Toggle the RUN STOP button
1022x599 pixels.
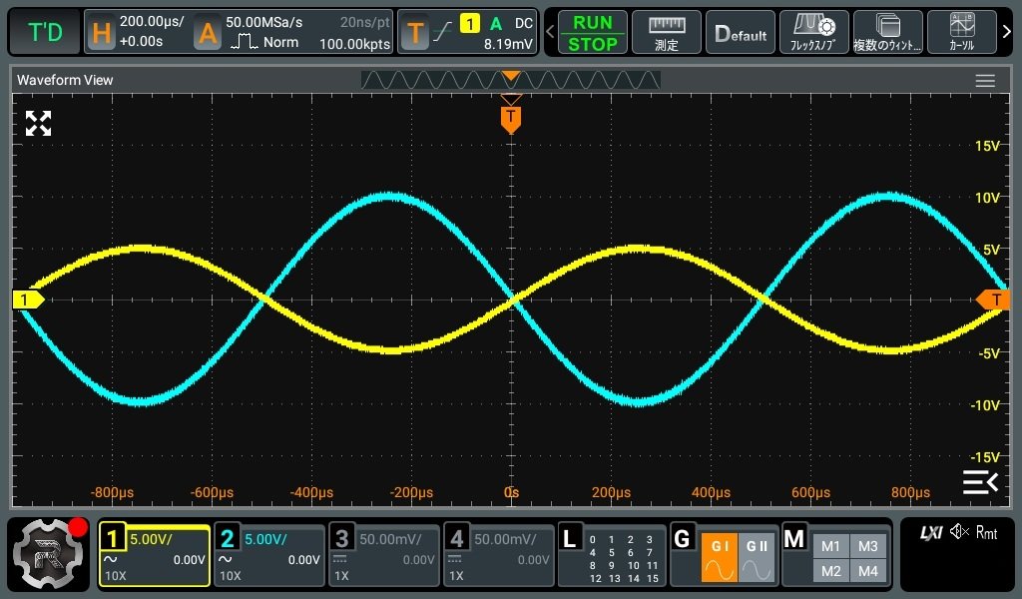[x=593, y=33]
